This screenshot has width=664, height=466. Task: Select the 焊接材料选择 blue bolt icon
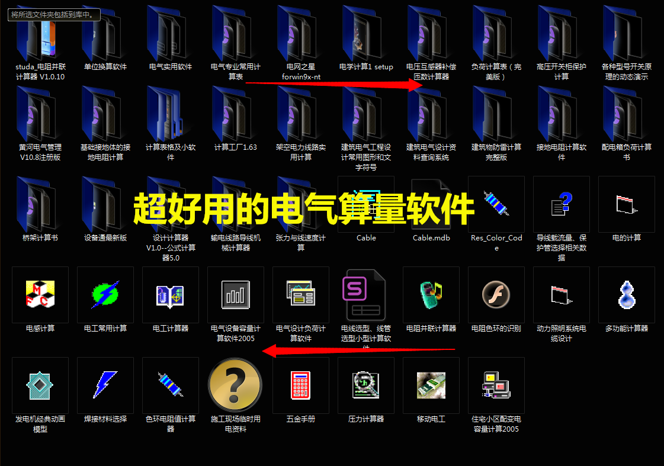click(x=105, y=385)
